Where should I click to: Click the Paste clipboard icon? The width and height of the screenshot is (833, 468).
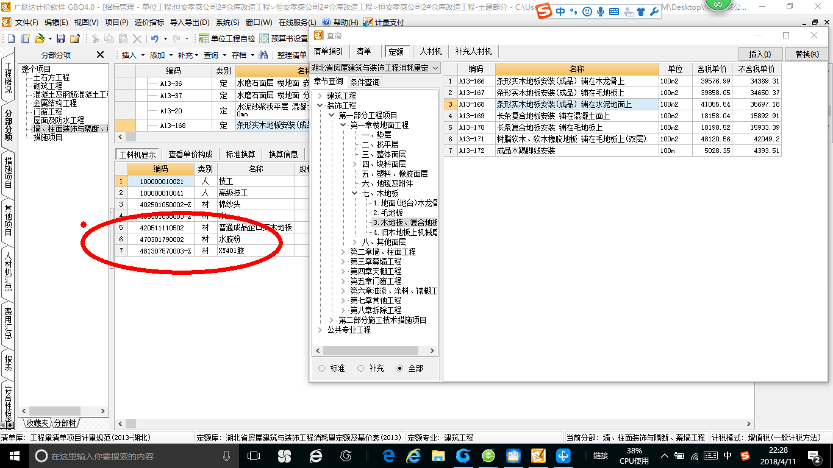point(124,38)
